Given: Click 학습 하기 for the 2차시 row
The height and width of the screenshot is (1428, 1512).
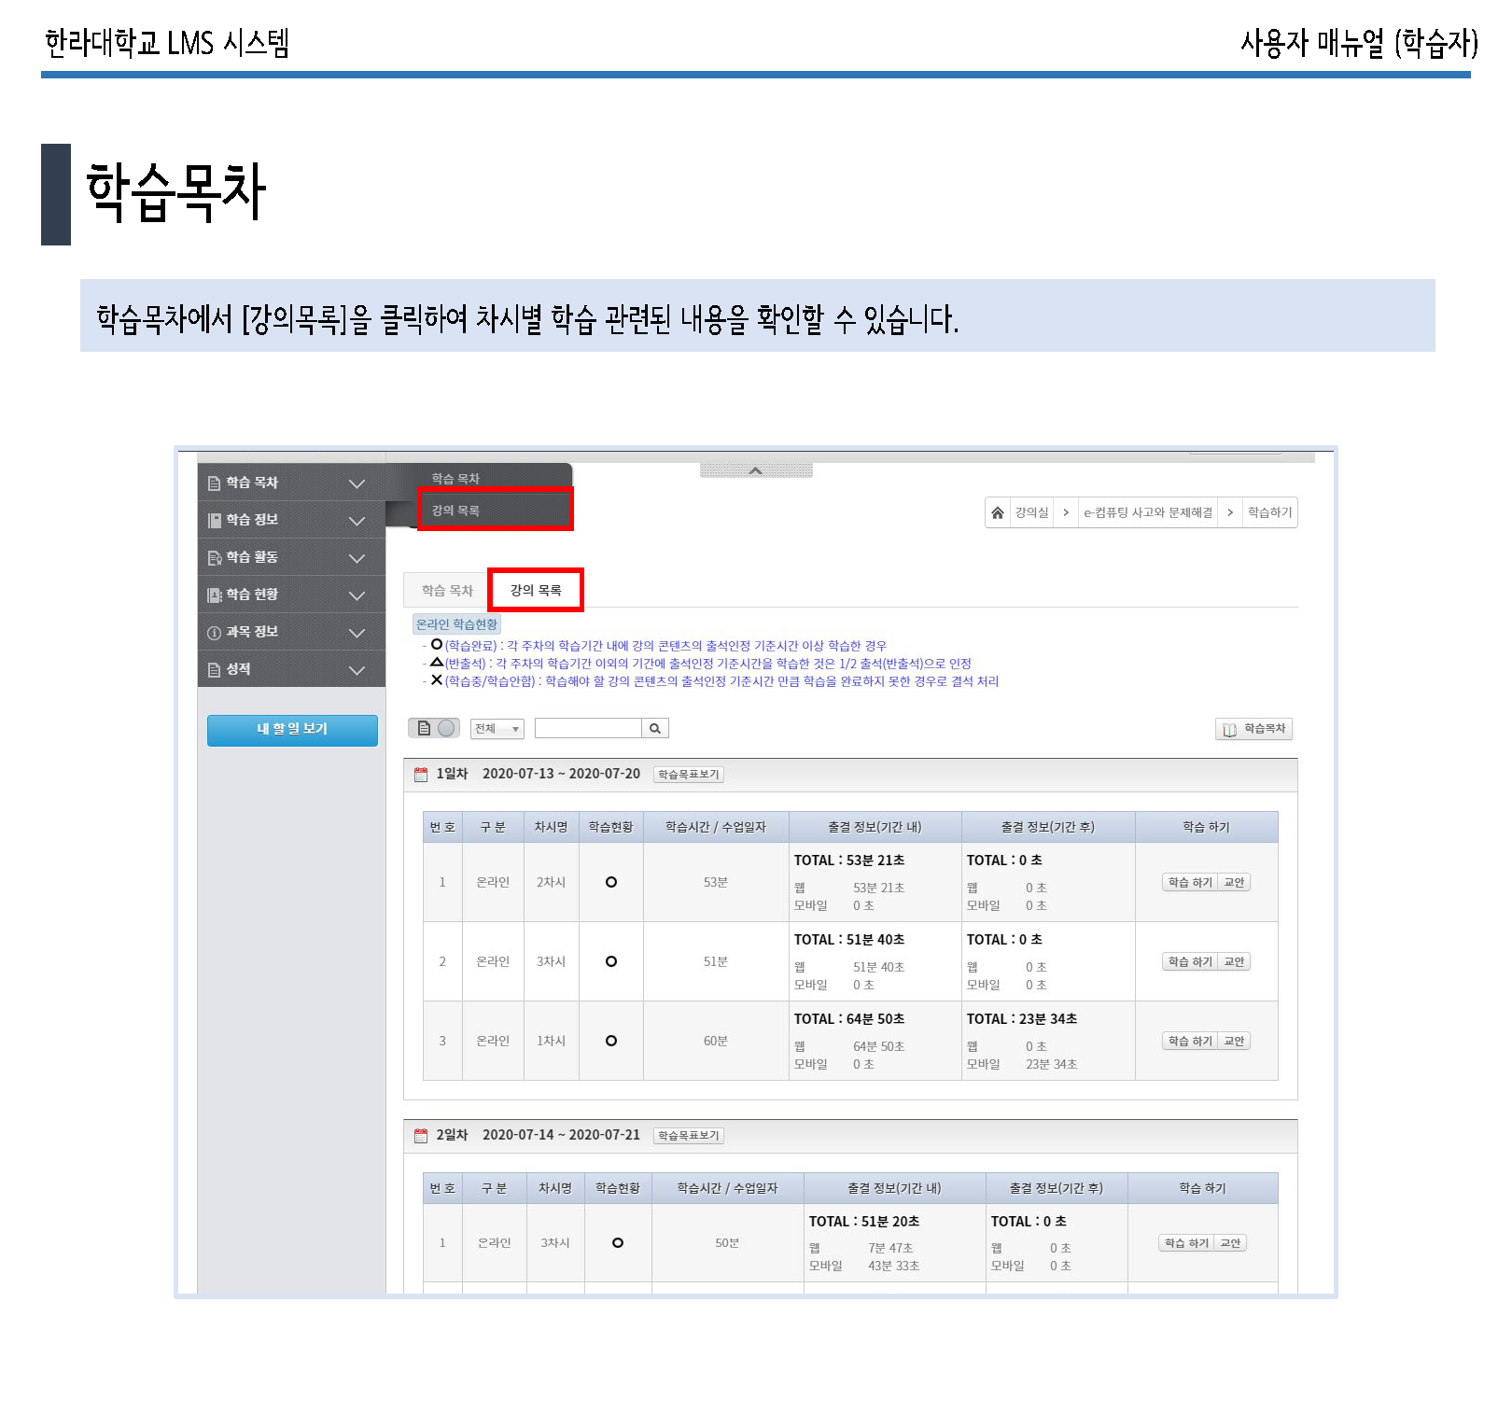Looking at the screenshot, I should (x=1190, y=882).
